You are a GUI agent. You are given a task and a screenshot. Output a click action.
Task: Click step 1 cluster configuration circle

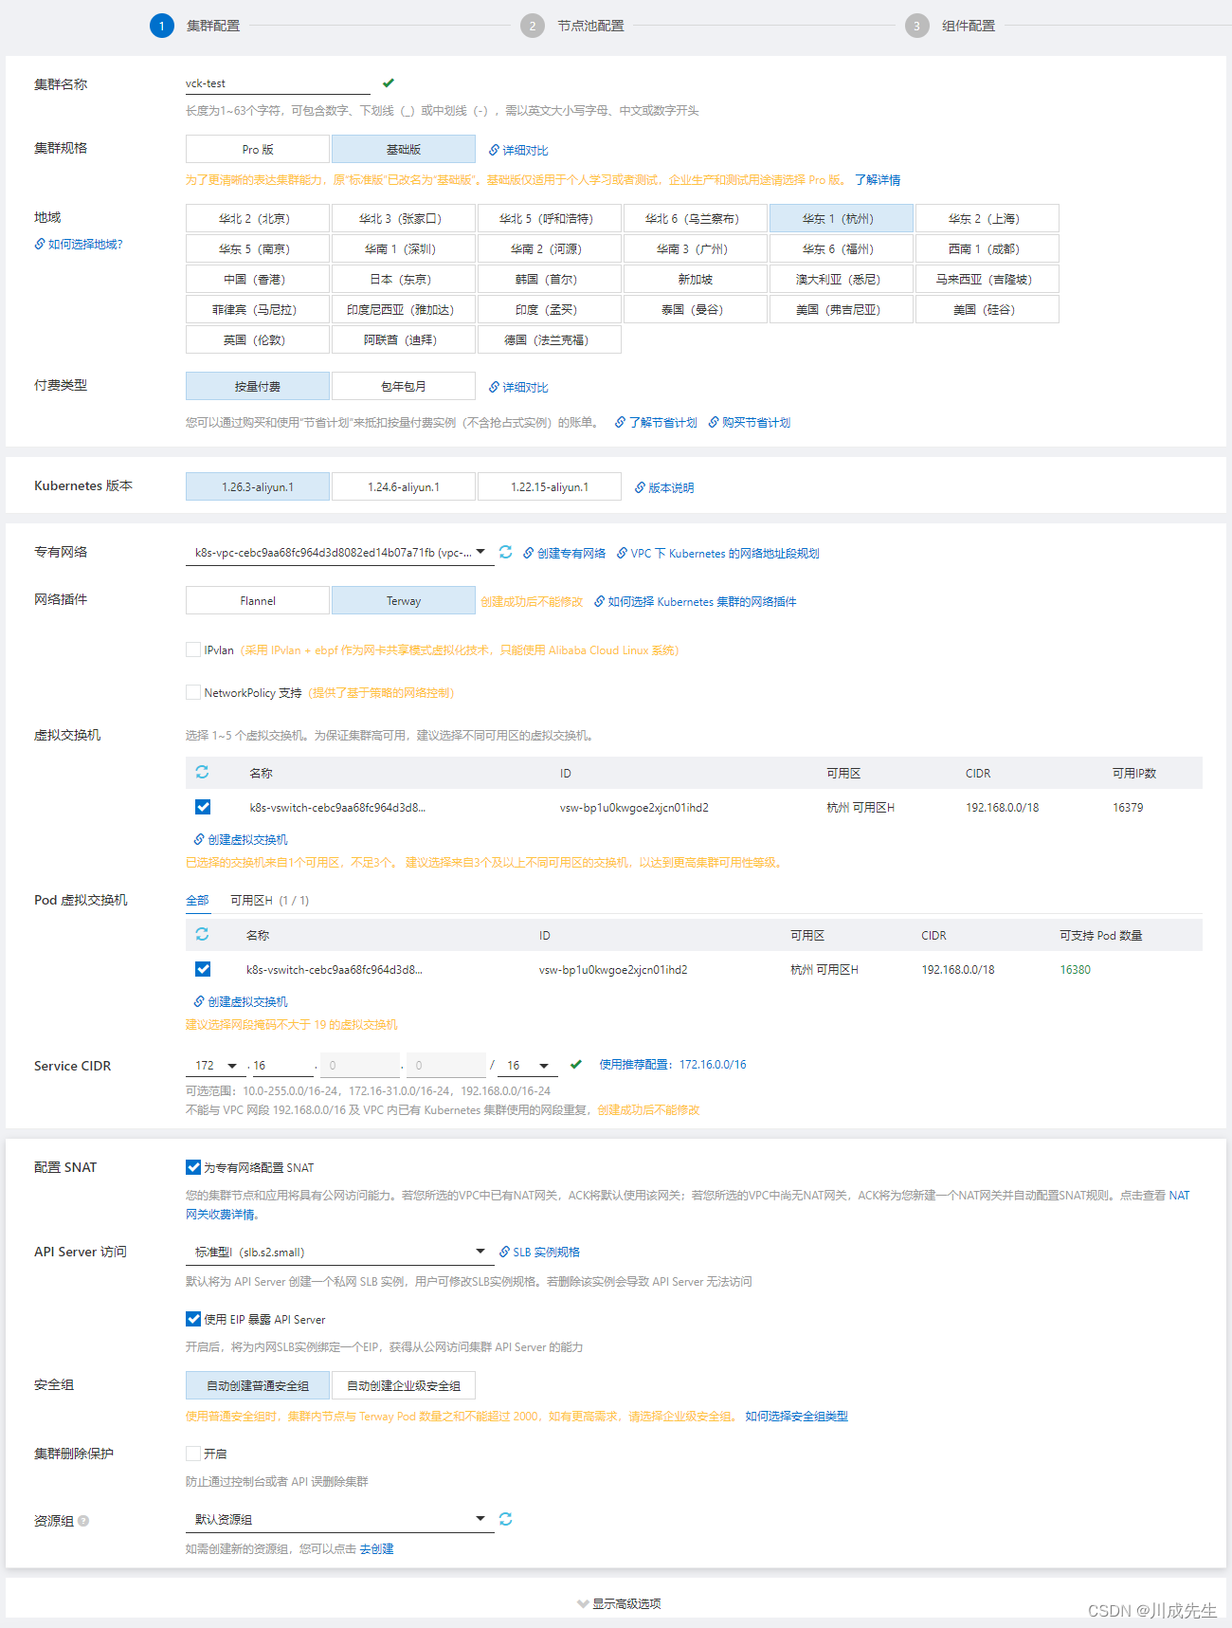tap(162, 26)
